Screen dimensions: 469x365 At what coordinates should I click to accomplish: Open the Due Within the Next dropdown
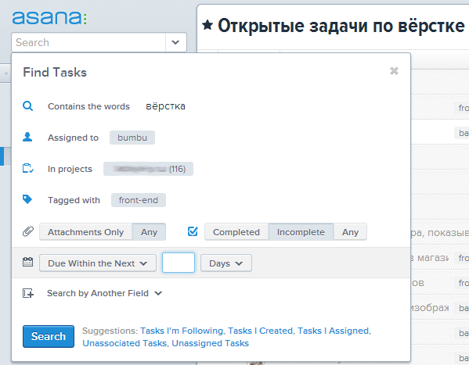98,263
